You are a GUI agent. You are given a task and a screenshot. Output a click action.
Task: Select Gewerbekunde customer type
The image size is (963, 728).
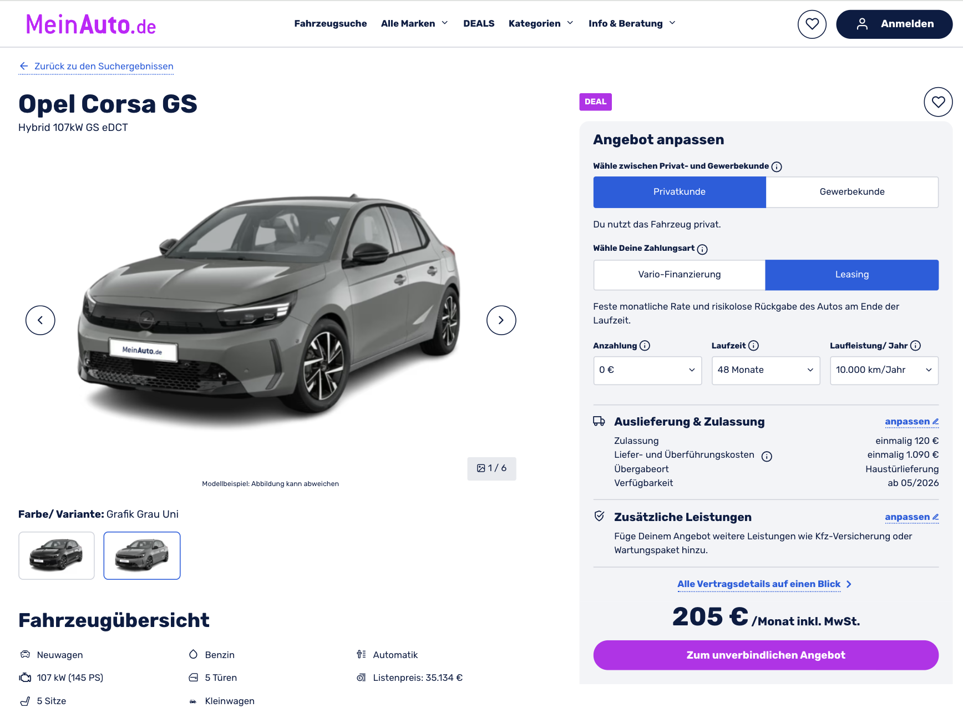pyautogui.click(x=852, y=192)
